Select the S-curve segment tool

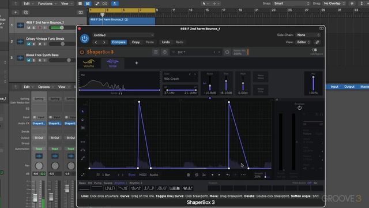[83, 158]
